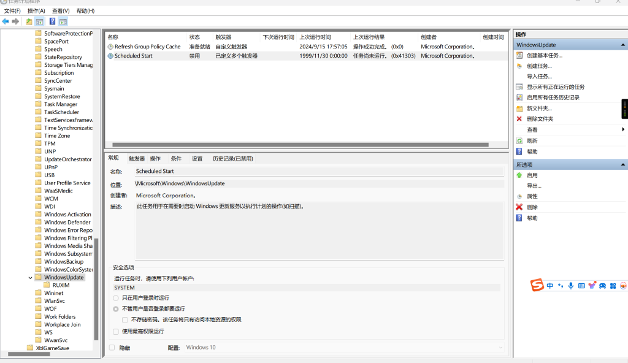This screenshot has width=628, height=363.
Task: Click the 新文件夹 folder icon
Action: [x=519, y=109]
